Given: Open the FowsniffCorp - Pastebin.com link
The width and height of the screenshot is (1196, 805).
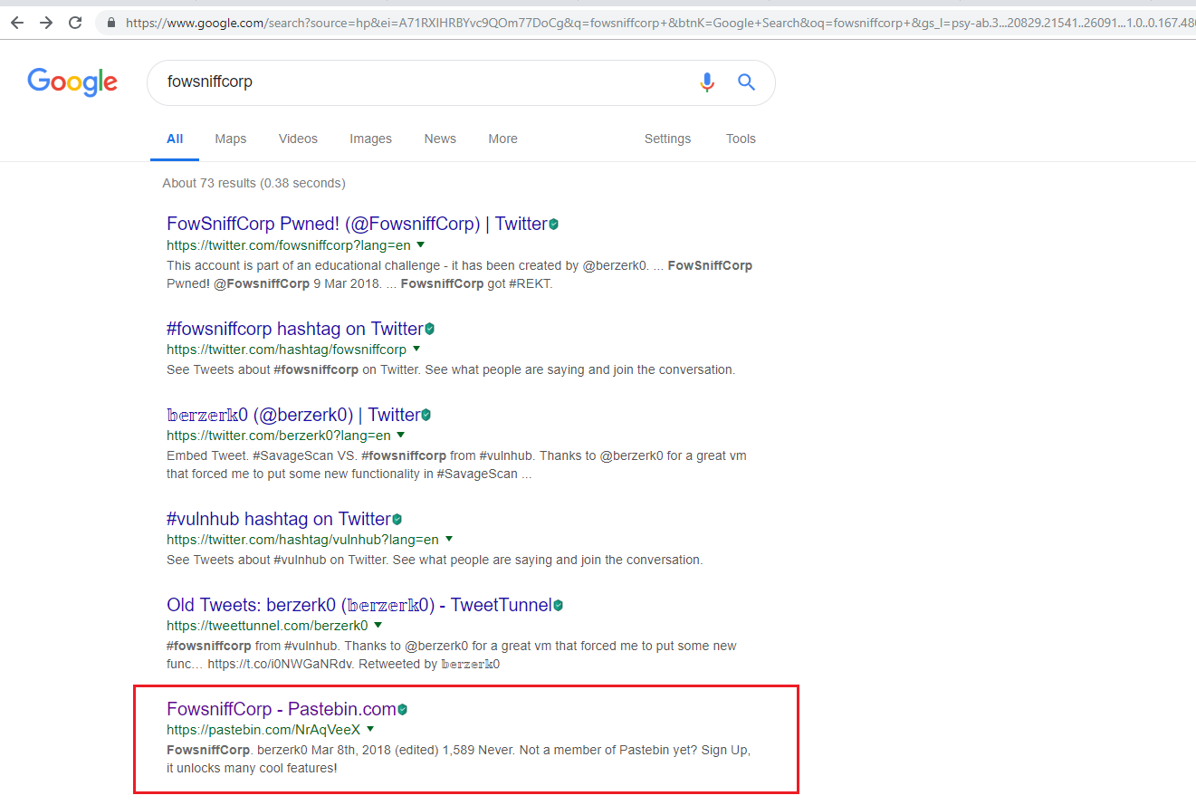Looking at the screenshot, I should [281, 709].
